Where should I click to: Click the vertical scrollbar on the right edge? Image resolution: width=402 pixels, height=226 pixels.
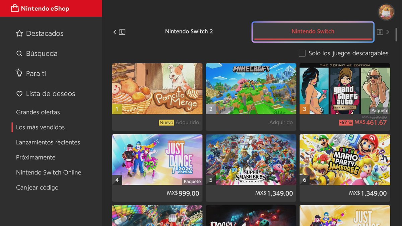click(x=396, y=34)
